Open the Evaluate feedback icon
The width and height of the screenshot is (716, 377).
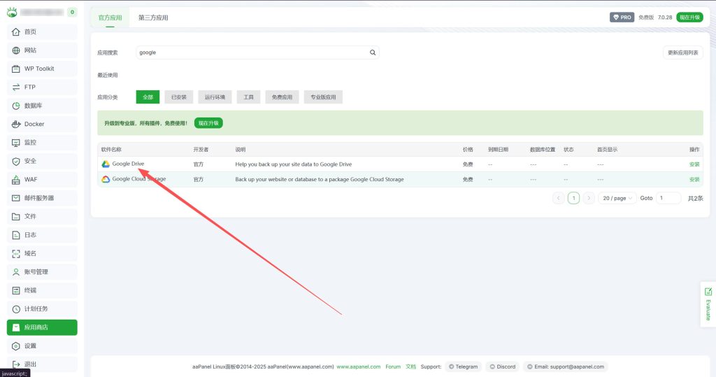pos(708,292)
